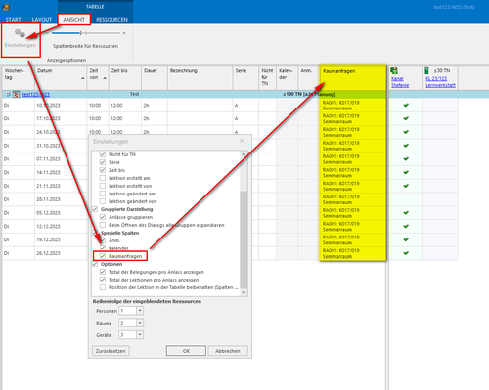Click scroll-up arrow in settings list
The image size is (489, 390).
click(244, 154)
